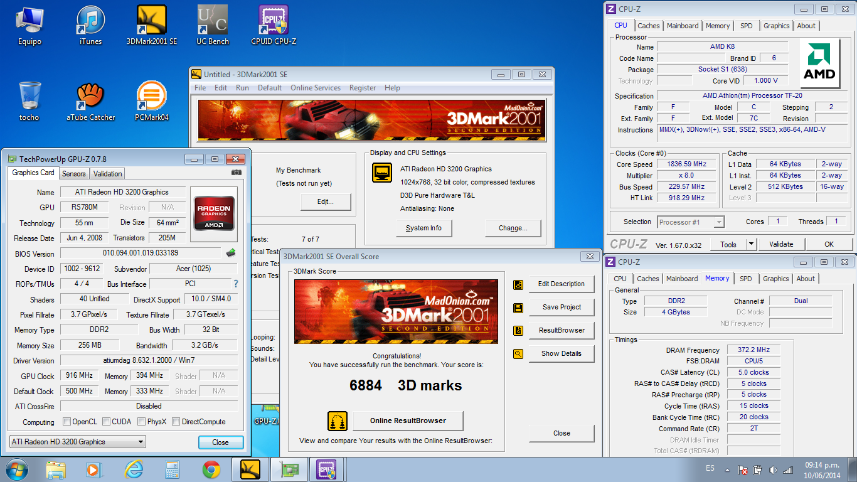Click the GPU Clock 916 MHz field

pos(79,376)
